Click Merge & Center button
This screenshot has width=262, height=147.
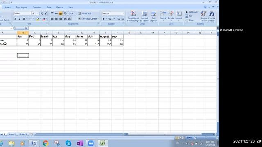point(88,19)
